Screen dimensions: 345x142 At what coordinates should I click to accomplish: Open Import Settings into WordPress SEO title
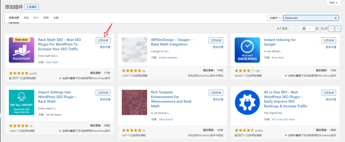pos(57,97)
